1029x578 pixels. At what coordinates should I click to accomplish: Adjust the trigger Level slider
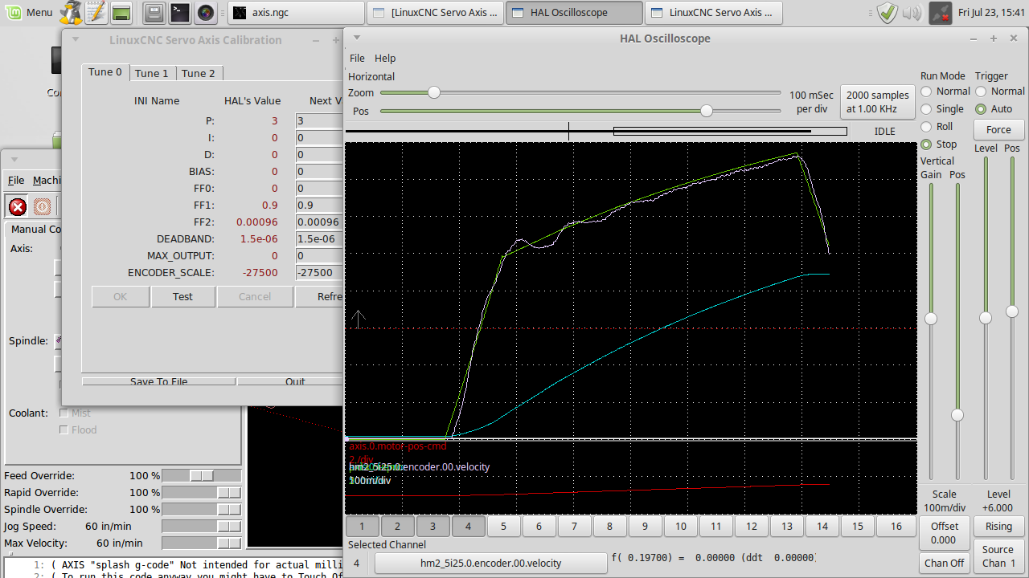point(986,319)
